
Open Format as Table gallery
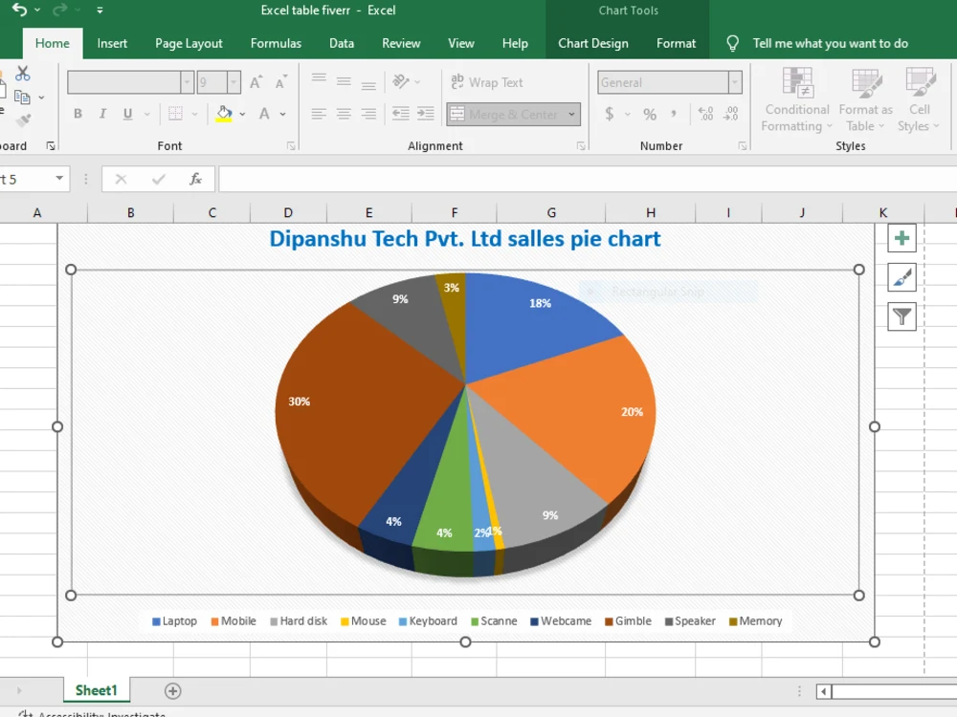865,100
